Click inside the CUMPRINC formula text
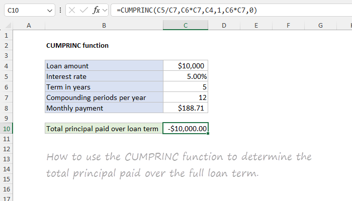This screenshot has height=201, width=352. point(187,10)
